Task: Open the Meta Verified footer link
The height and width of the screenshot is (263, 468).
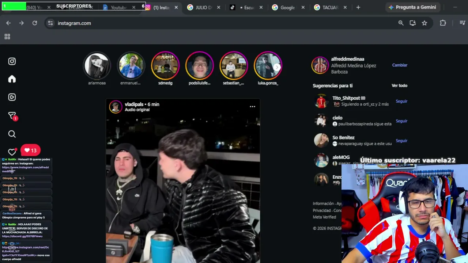Action: click(324, 217)
